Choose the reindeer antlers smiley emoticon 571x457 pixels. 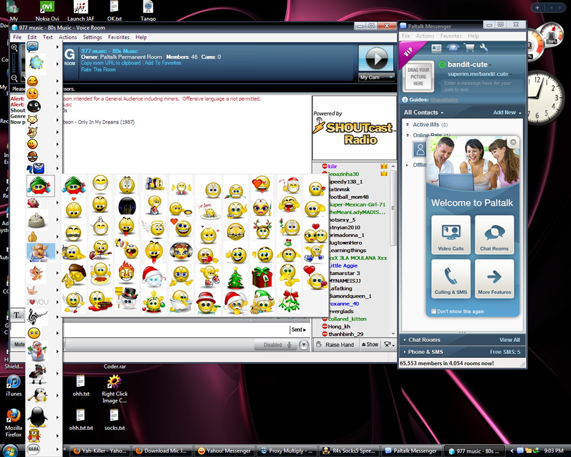262,230
